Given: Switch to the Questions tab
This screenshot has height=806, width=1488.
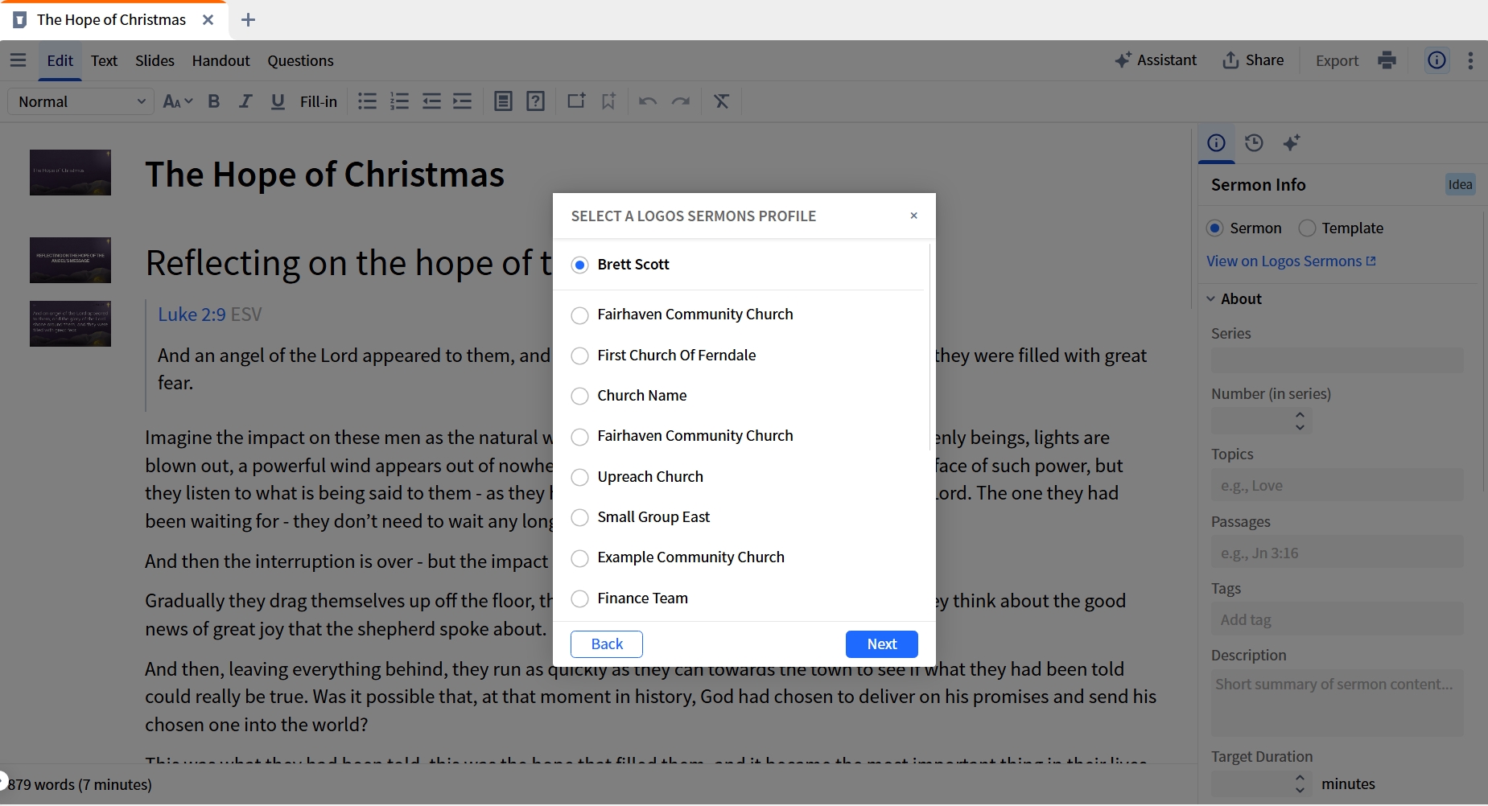Looking at the screenshot, I should [300, 60].
